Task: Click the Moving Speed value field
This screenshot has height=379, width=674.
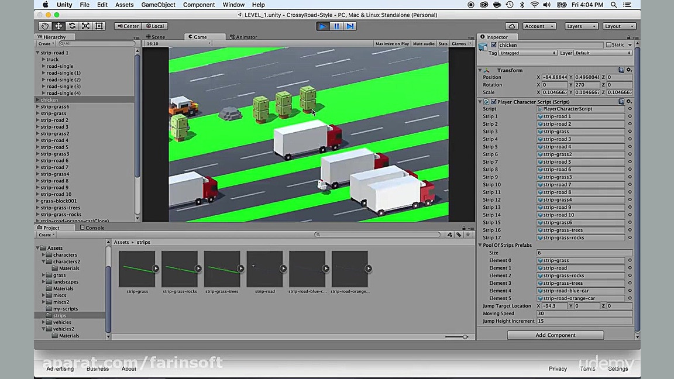Action: 584,313
